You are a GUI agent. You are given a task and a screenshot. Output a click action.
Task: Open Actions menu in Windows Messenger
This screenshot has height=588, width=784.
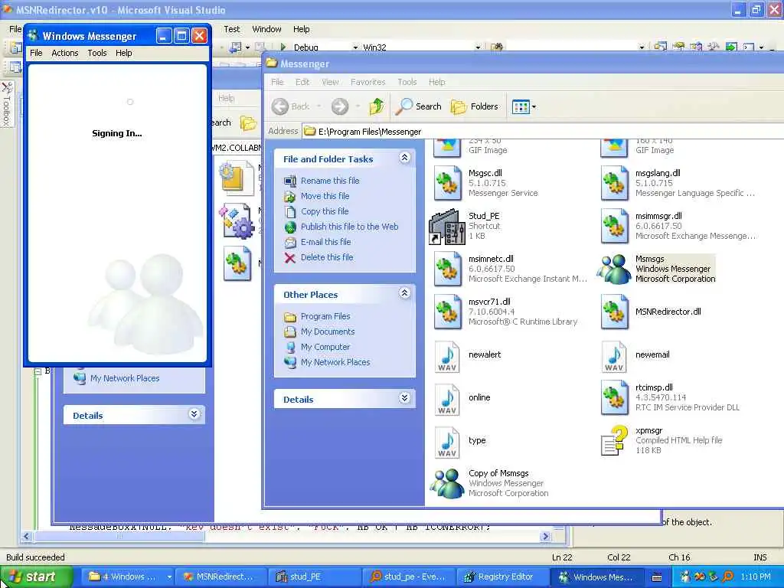click(65, 53)
